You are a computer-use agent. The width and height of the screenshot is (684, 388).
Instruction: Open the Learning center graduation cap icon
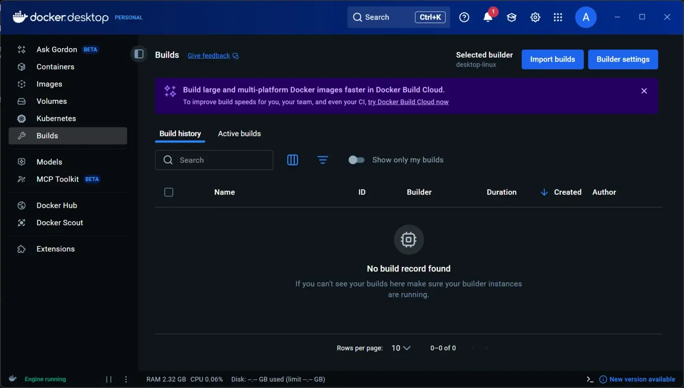coord(511,17)
